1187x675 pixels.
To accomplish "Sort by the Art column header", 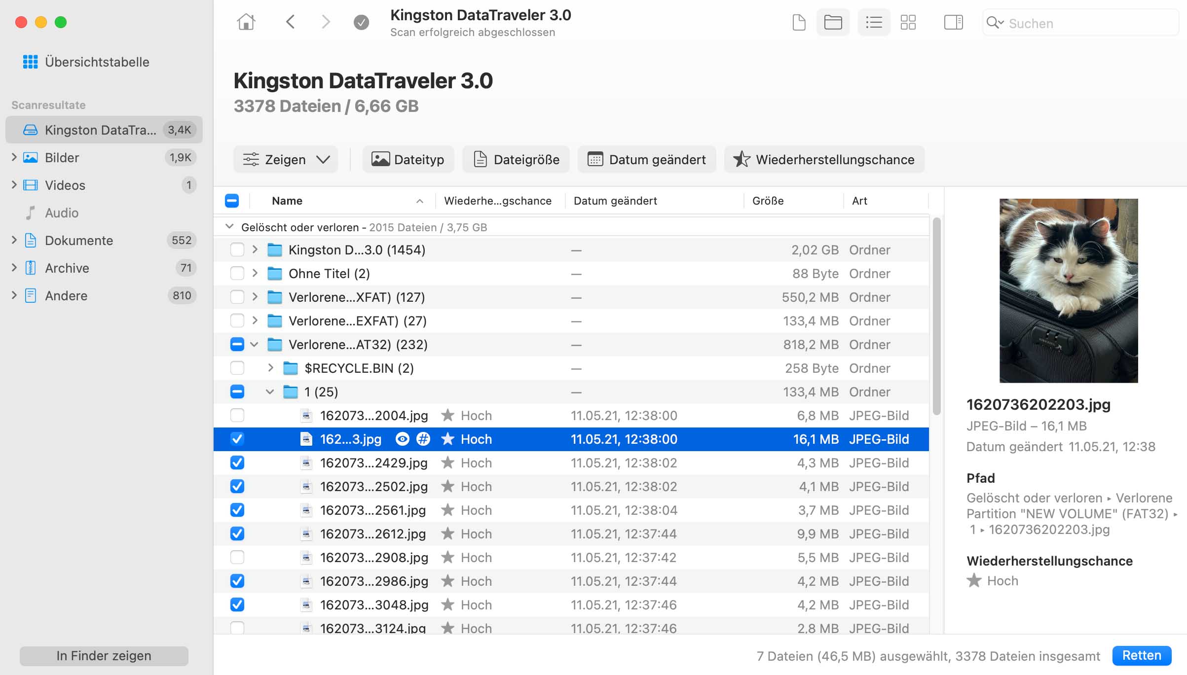I will (886, 201).
